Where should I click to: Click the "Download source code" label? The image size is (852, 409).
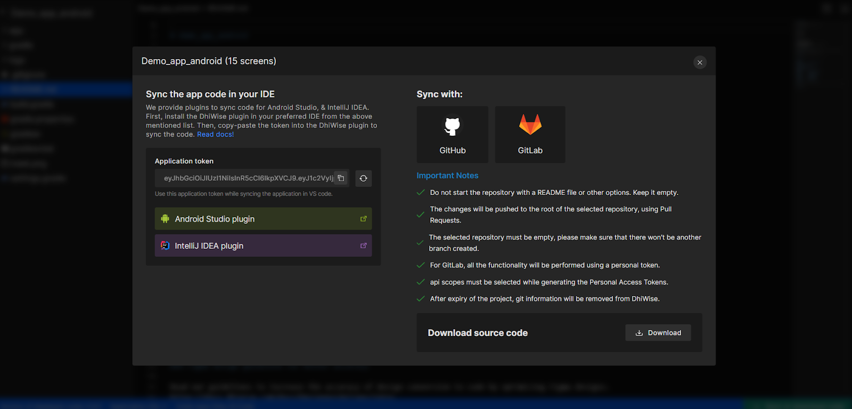tap(478, 333)
